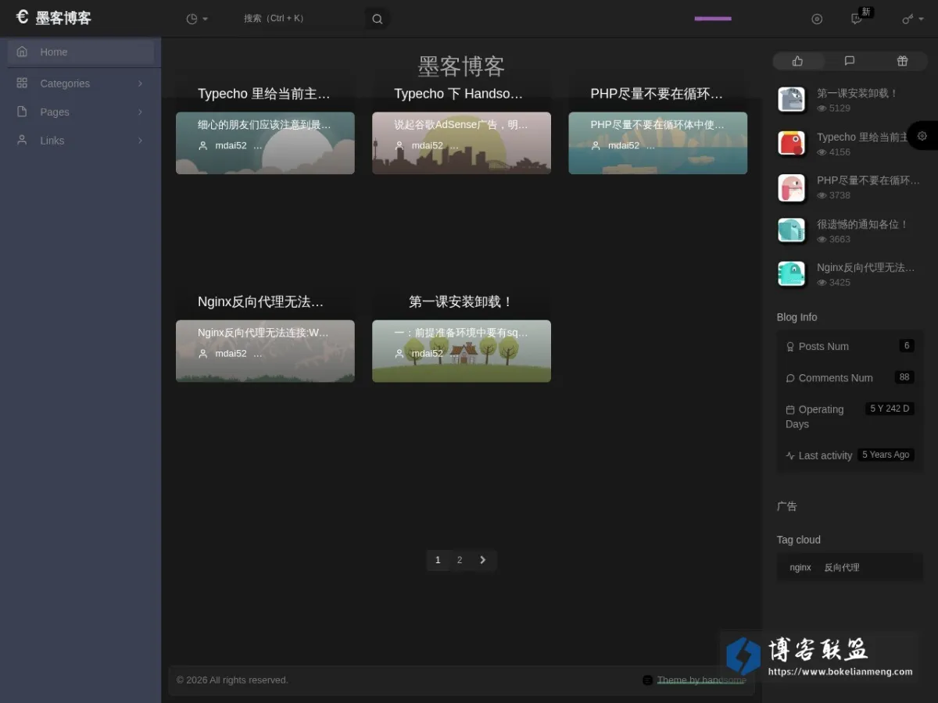Viewport: 938px width, 703px height.
Task: Click the 博客联盟 banner
Action: pyautogui.click(x=818, y=656)
